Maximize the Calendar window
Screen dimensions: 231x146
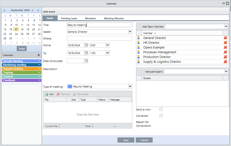[x=223, y=3]
